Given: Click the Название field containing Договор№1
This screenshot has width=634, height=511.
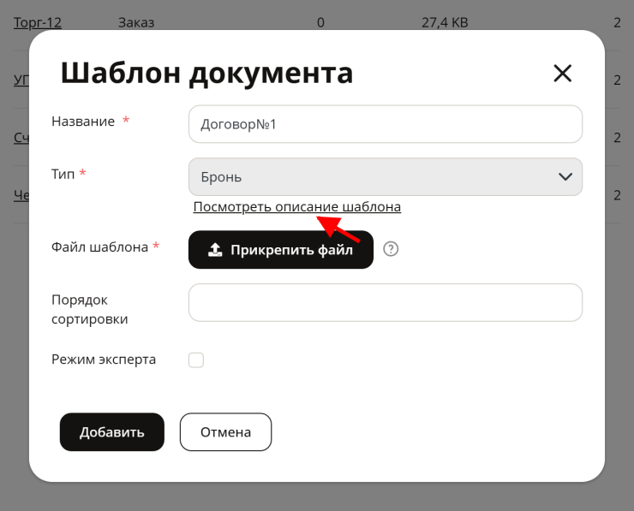Looking at the screenshot, I should click(386, 124).
